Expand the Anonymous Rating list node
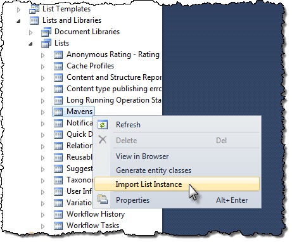 tap(43, 55)
